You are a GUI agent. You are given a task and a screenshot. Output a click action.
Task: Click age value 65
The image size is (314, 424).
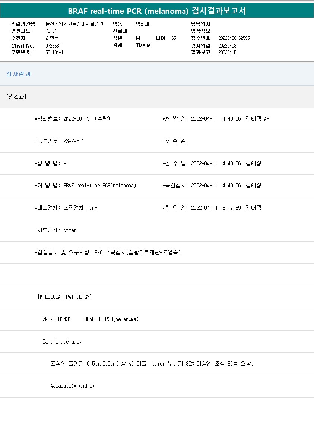[174, 38]
